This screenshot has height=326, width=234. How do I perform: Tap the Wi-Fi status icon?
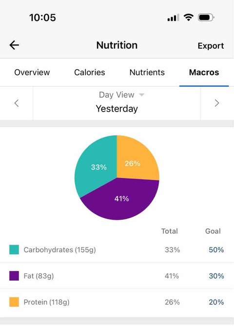[189, 18]
